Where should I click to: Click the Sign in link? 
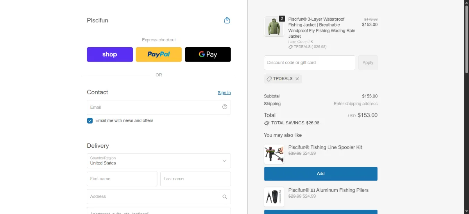pos(224,93)
